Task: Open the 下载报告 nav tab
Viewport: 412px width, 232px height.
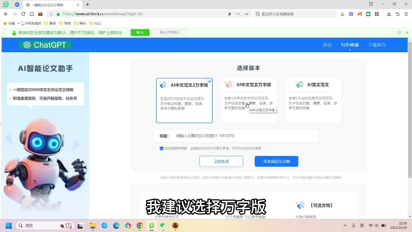Action: 377,45
